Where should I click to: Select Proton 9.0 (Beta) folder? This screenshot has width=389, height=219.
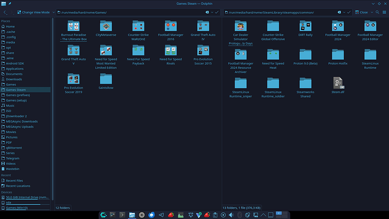point(306,57)
